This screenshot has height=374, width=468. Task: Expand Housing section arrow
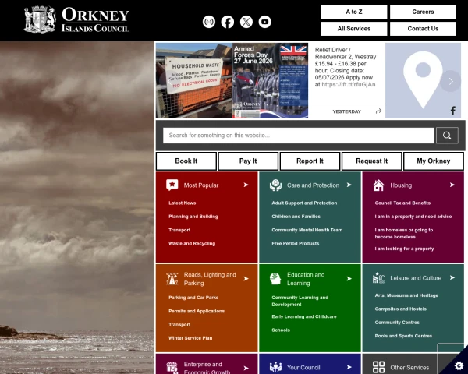452,185
